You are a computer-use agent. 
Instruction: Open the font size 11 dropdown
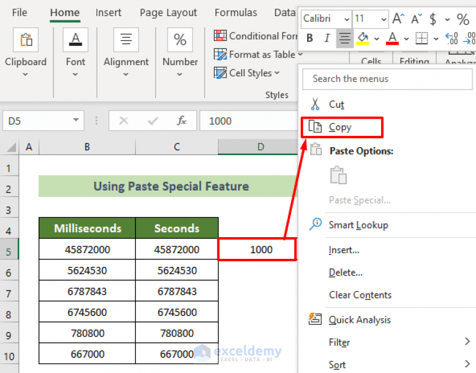point(384,19)
